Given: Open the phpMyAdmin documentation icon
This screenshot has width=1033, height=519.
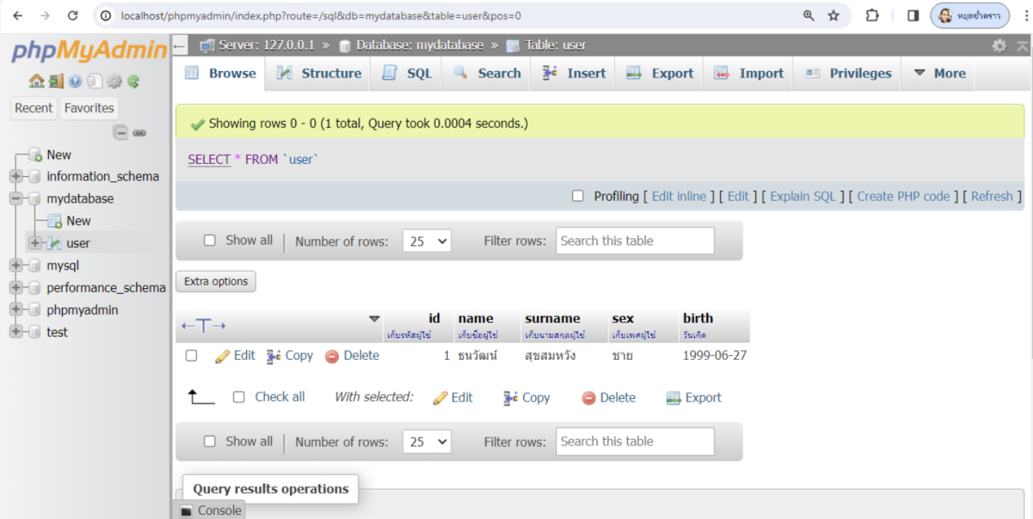Looking at the screenshot, I should click(x=75, y=81).
